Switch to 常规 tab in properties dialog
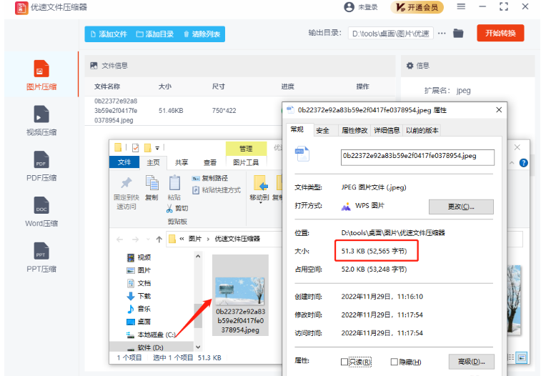This screenshot has height=376, width=546. [x=297, y=129]
